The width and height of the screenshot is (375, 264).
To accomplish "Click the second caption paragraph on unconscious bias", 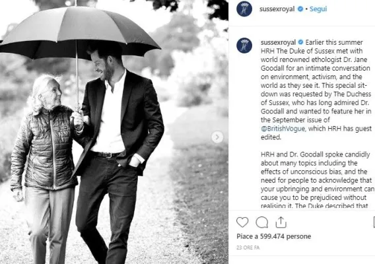I will (318, 180).
